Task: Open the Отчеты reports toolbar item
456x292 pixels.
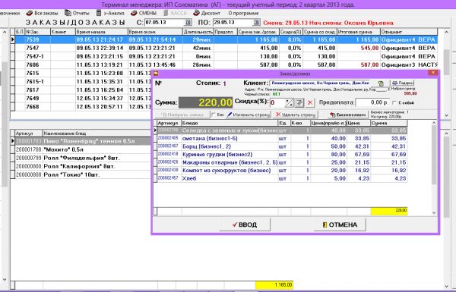Action: click(77, 13)
